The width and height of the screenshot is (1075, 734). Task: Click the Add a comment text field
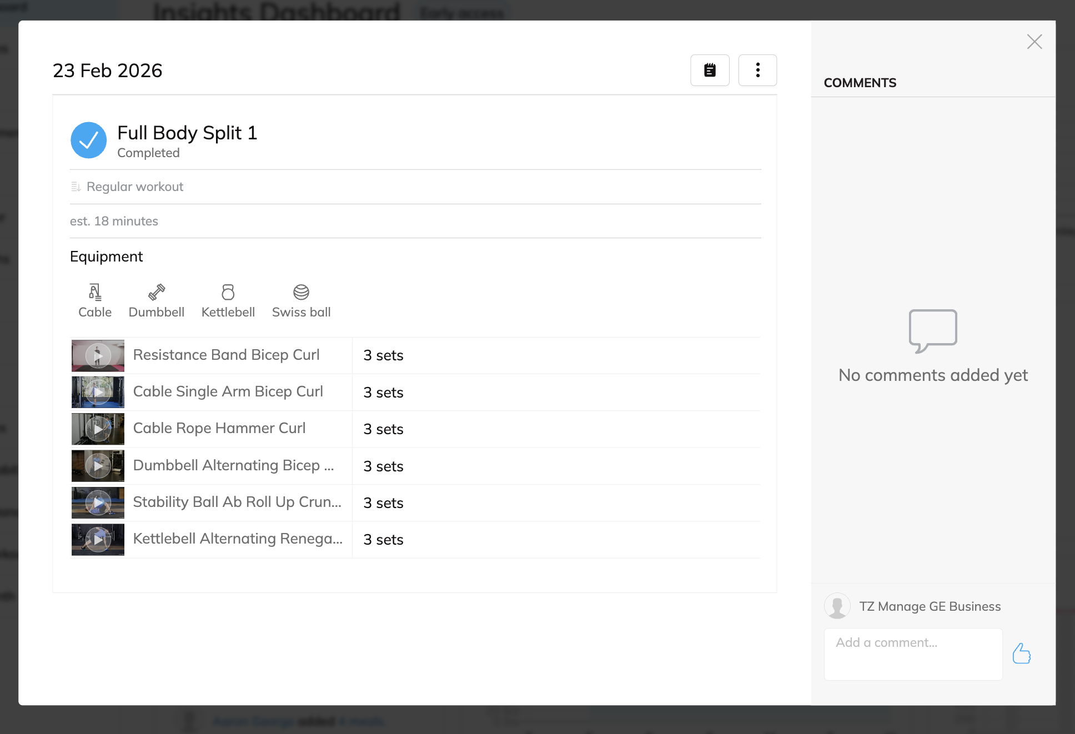tap(913, 654)
